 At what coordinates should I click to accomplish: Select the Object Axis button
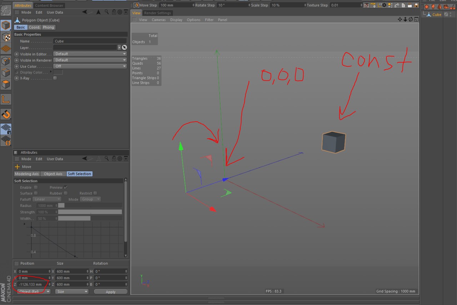[53, 174]
